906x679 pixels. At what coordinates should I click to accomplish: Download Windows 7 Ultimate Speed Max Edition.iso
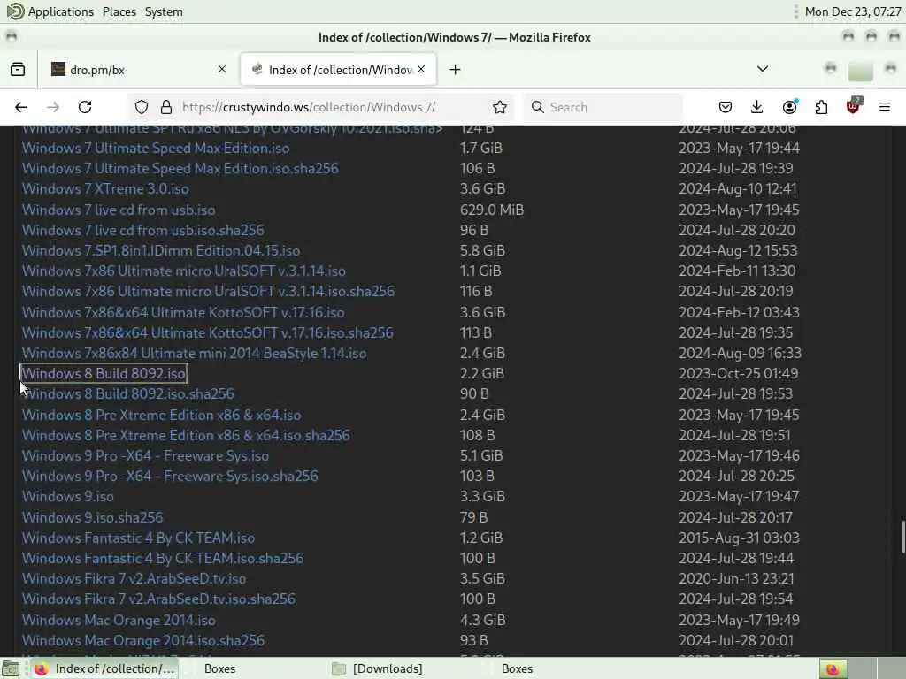(156, 149)
